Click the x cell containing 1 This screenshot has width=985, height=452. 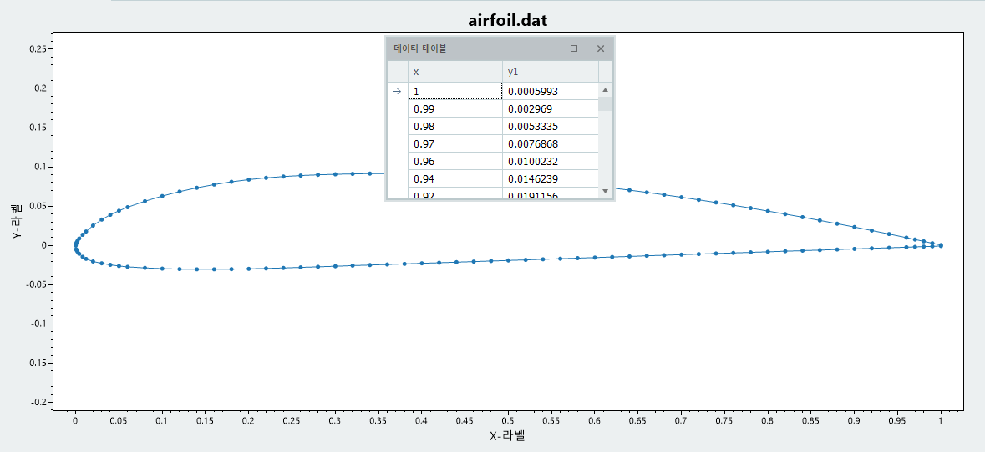coord(455,92)
